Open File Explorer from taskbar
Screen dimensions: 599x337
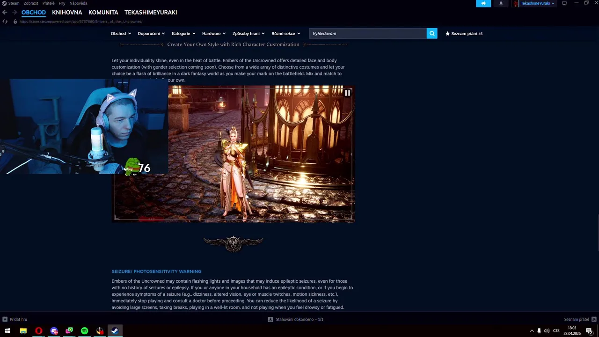[x=23, y=331]
